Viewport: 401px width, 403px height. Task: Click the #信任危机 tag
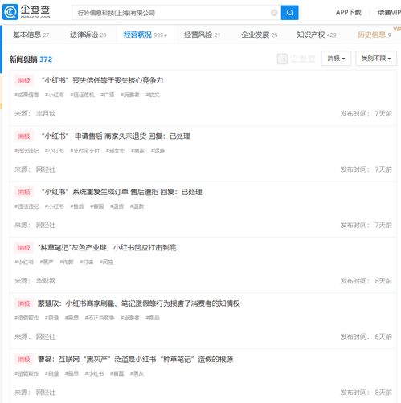82,95
